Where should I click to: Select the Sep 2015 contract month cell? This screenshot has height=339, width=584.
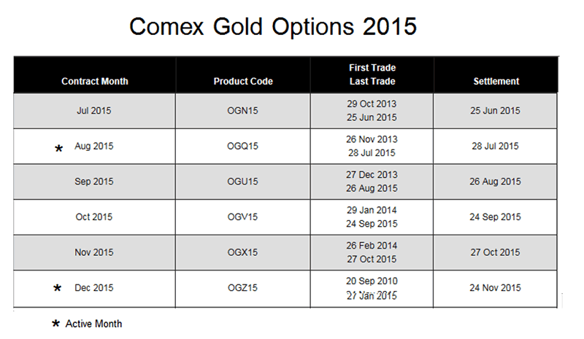(x=94, y=182)
